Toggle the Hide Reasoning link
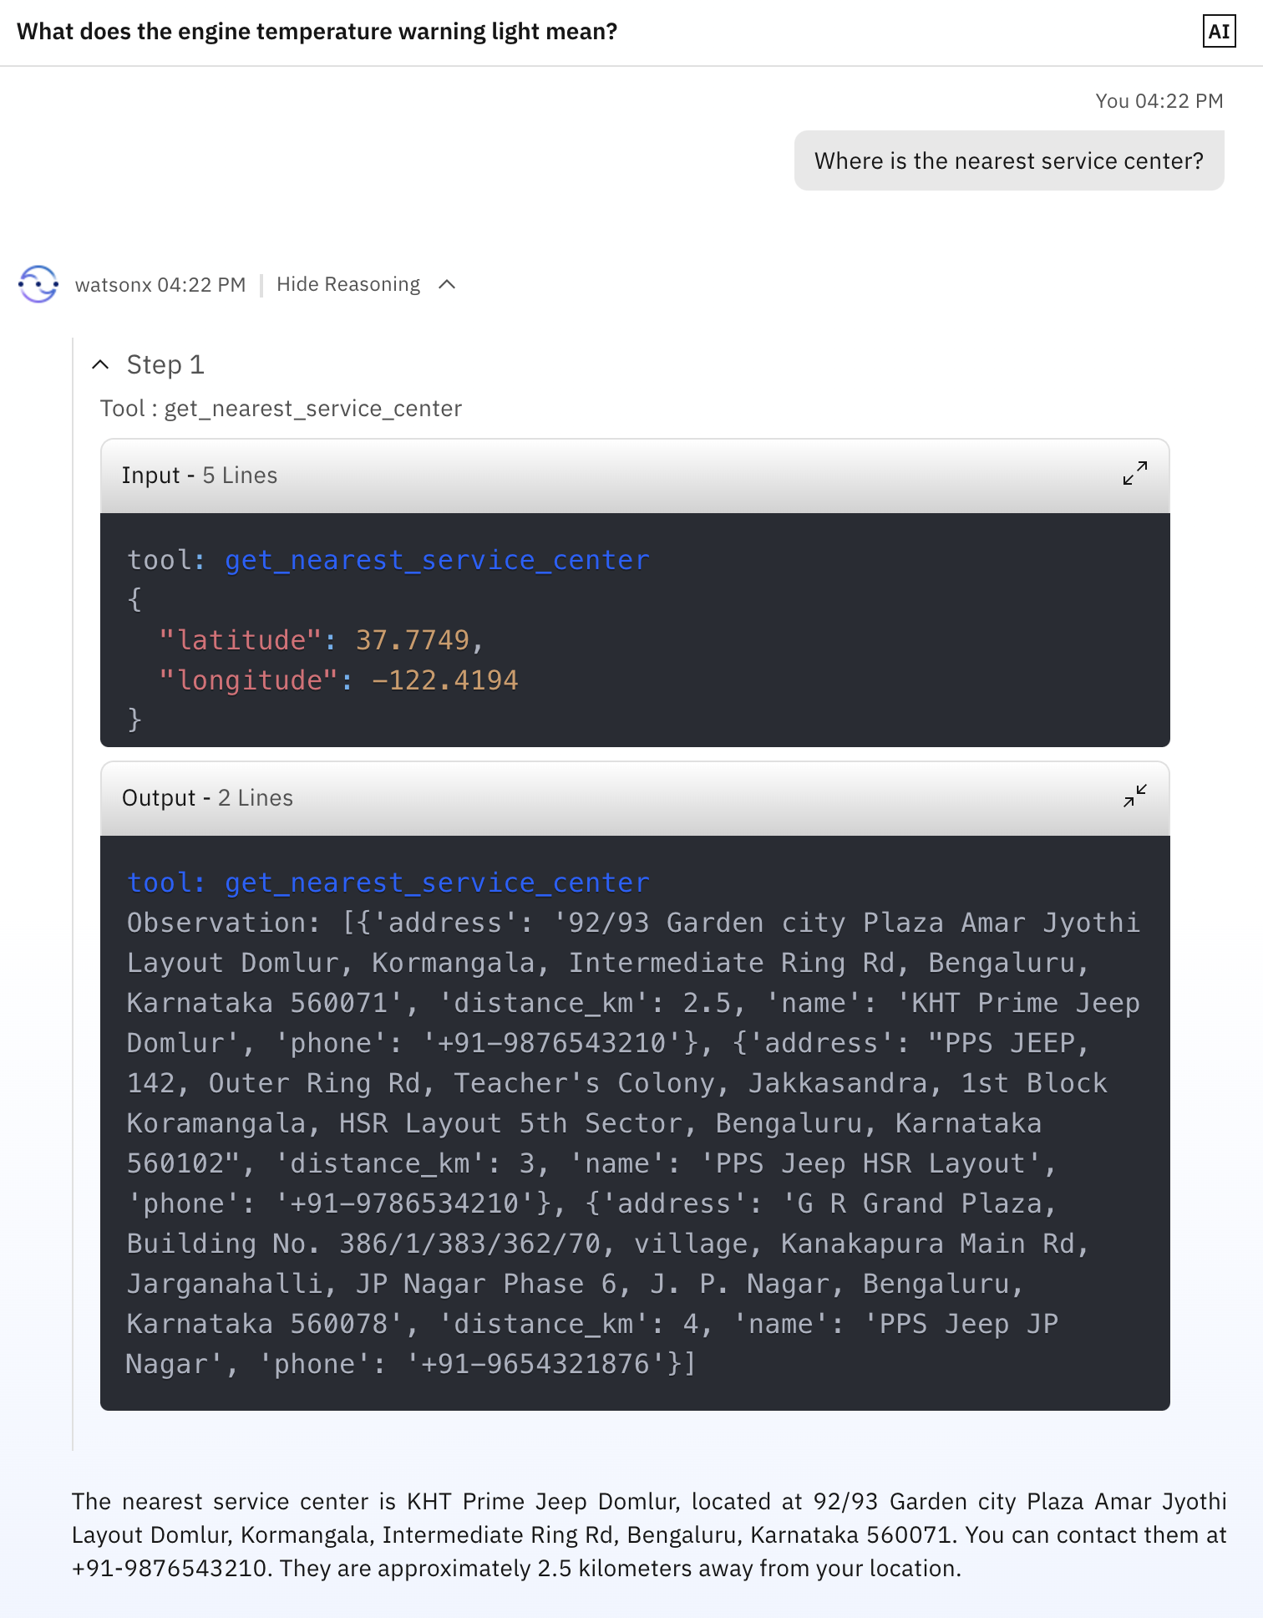Viewport: 1263px width, 1618px height. pos(348,284)
